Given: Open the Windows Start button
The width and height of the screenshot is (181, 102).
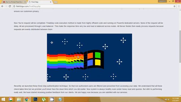Looking at the screenshot, I should tap(3, 99).
